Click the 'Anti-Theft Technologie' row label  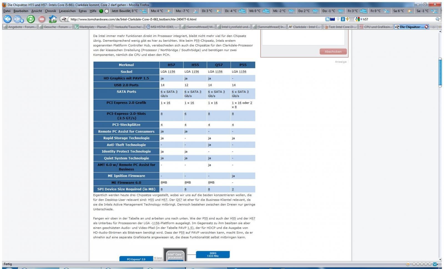(126, 145)
